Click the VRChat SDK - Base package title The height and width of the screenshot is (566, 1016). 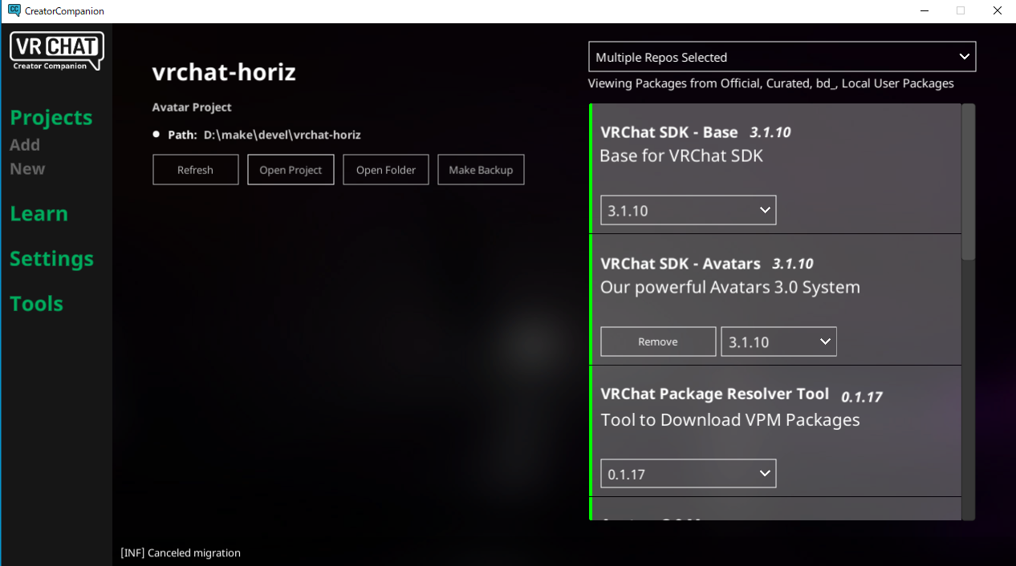click(669, 132)
